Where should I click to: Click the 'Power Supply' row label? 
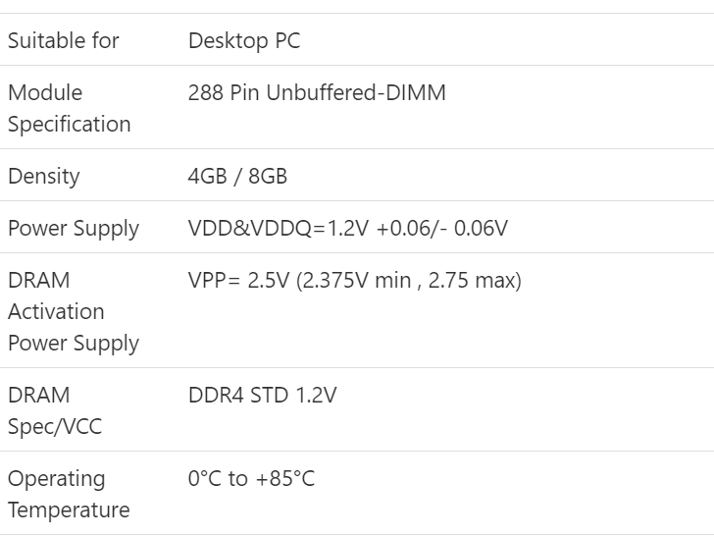pyautogui.click(x=74, y=229)
